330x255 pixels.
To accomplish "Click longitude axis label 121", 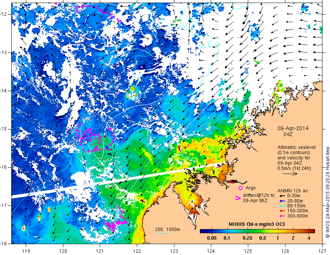I will (x=100, y=251).
